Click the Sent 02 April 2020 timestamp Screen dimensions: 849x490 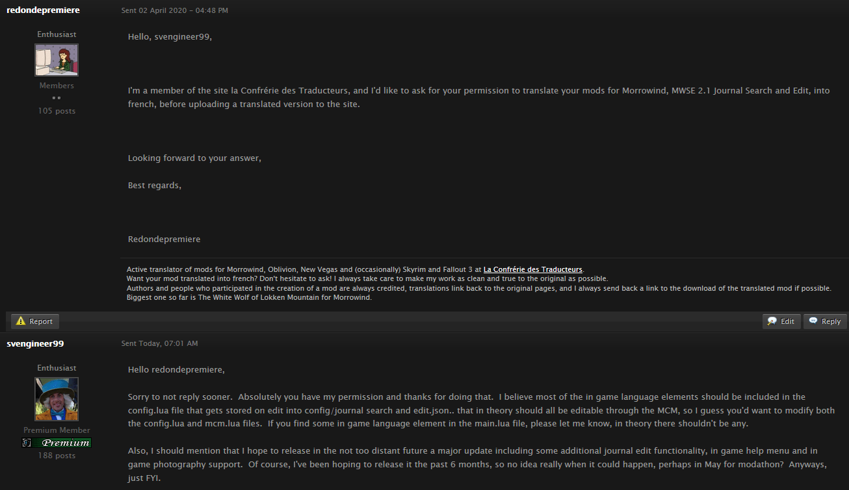tap(174, 10)
